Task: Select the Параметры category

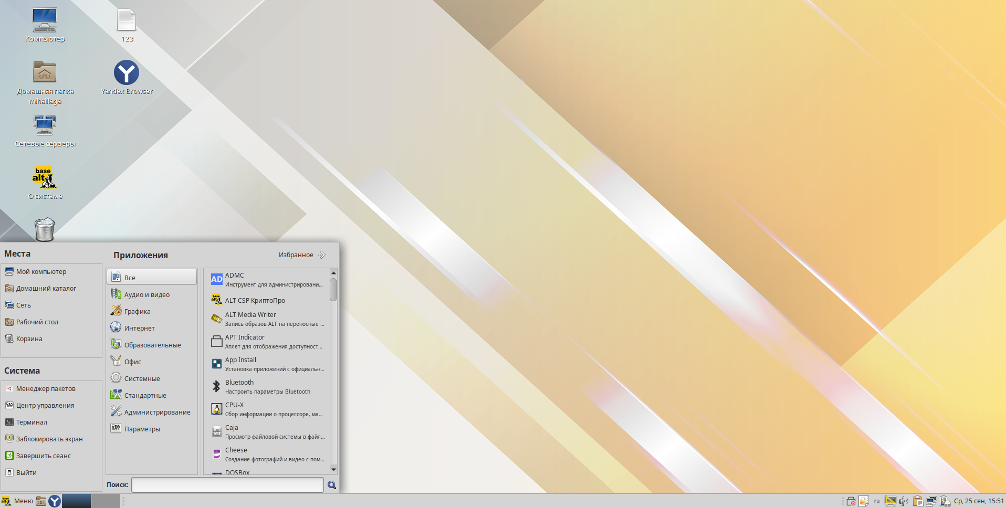Action: [152, 429]
